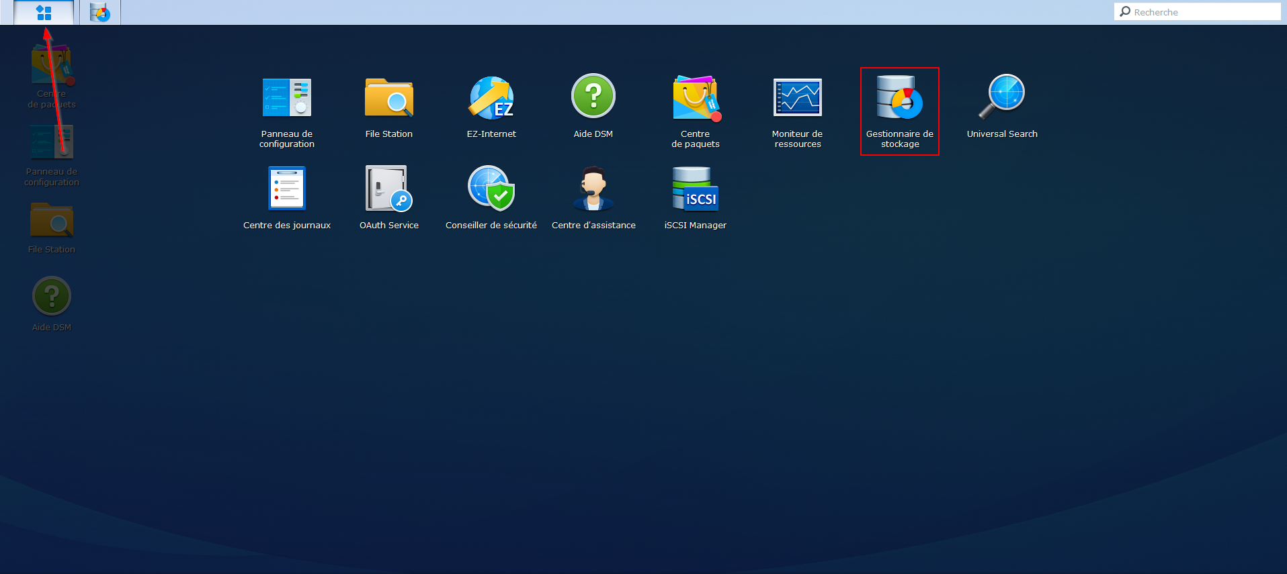Switch to Storage Manager taskbar app

coord(100,12)
